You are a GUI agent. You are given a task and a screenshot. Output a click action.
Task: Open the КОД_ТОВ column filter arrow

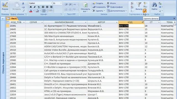pyautogui.click(x=24, y=22)
